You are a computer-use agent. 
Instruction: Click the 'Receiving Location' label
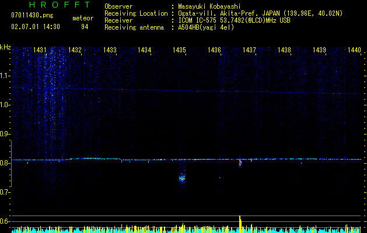pos(136,13)
